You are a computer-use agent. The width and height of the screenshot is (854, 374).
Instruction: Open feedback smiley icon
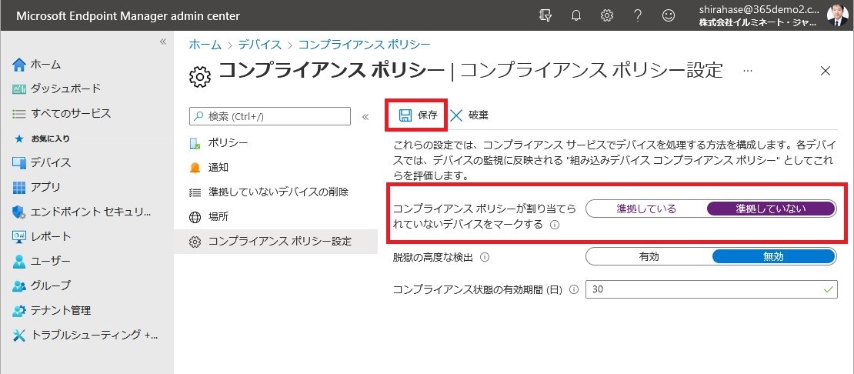tap(669, 16)
